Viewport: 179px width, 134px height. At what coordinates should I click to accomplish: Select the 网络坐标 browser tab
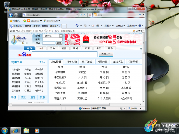click(x=35, y=26)
